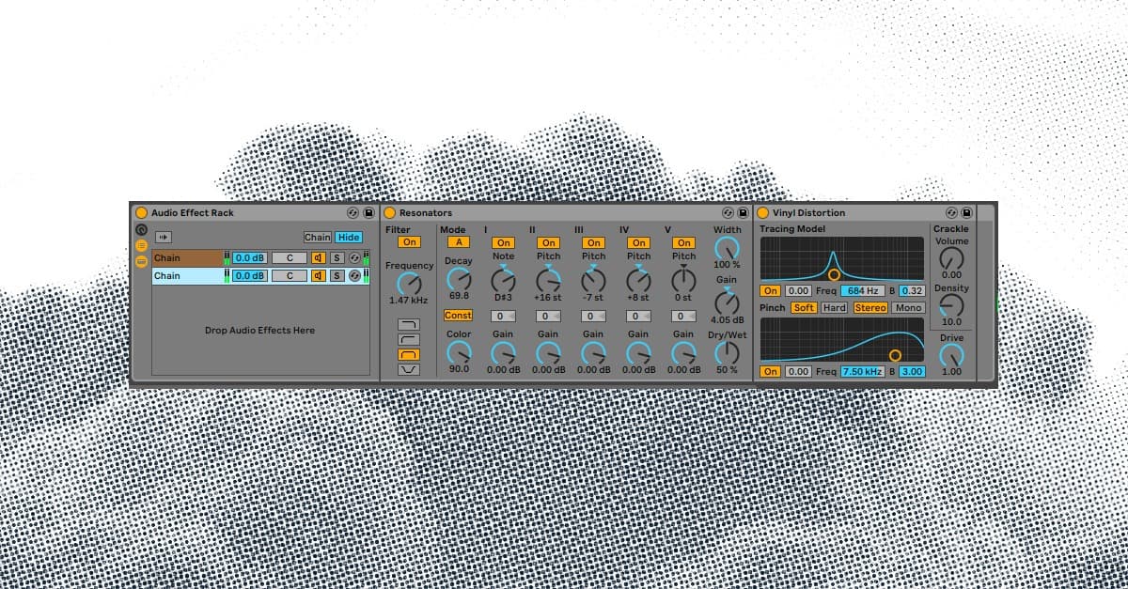Click the resonator I Note knob
This screenshot has height=589, width=1128.
(x=504, y=279)
